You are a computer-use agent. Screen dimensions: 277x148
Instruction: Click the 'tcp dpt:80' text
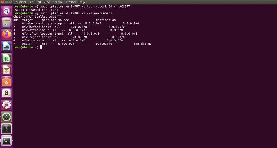pyautogui.click(x=143, y=44)
